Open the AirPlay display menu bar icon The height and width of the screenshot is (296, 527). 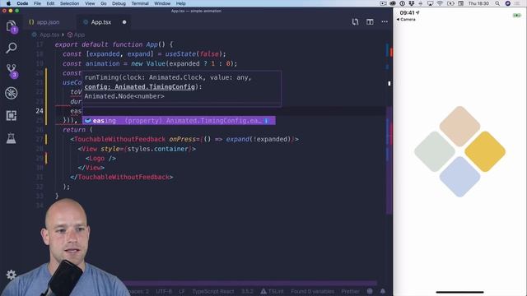(x=430, y=3)
